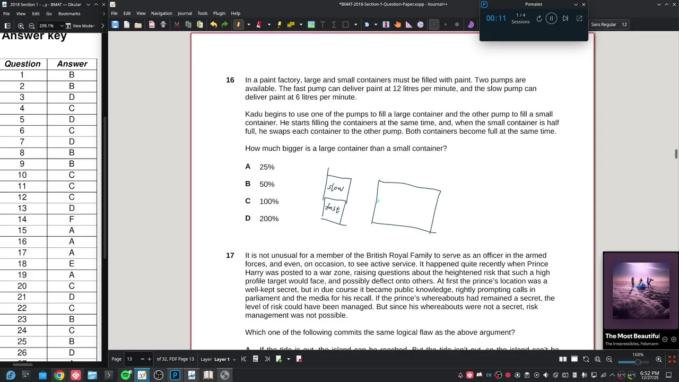Insert an image with the Image tool
Image resolution: width=679 pixels, height=382 pixels.
pos(311,24)
